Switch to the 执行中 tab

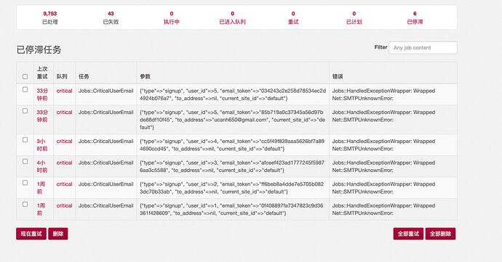pyautogui.click(x=172, y=17)
